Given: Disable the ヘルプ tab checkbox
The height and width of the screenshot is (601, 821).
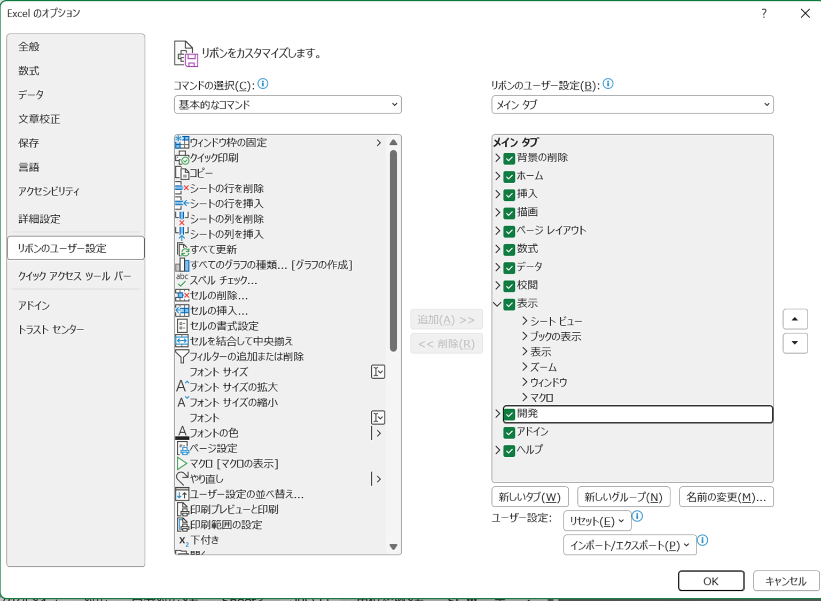Looking at the screenshot, I should tap(509, 451).
